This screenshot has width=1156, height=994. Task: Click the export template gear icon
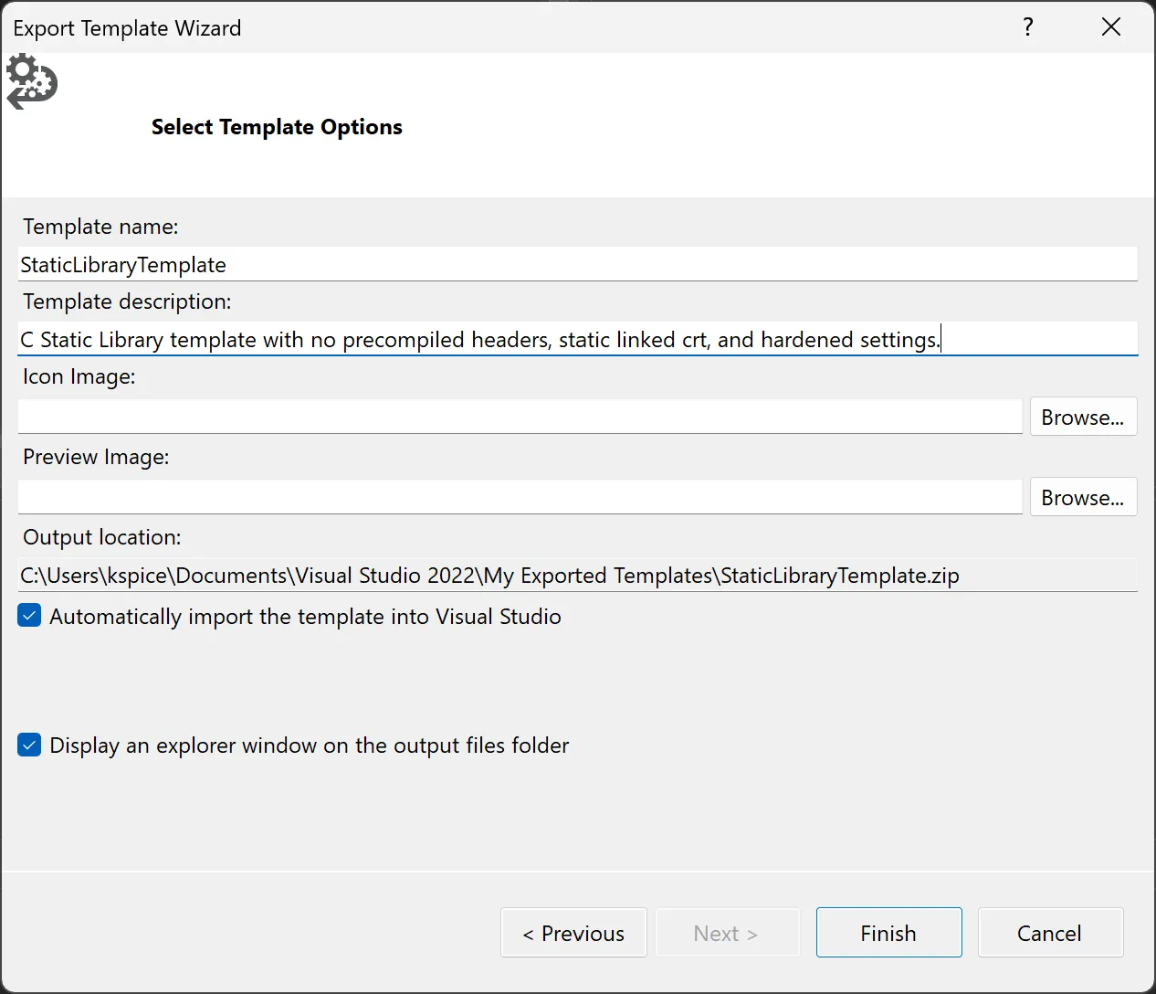pyautogui.click(x=32, y=82)
